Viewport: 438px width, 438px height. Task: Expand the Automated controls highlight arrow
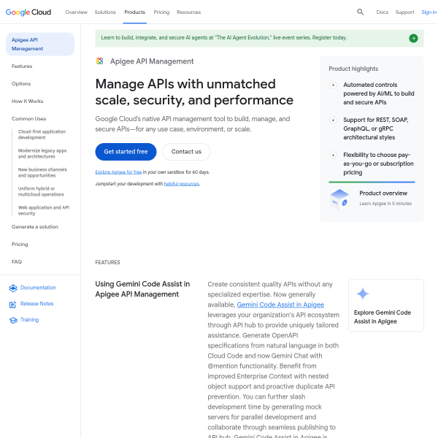[x=333, y=85]
